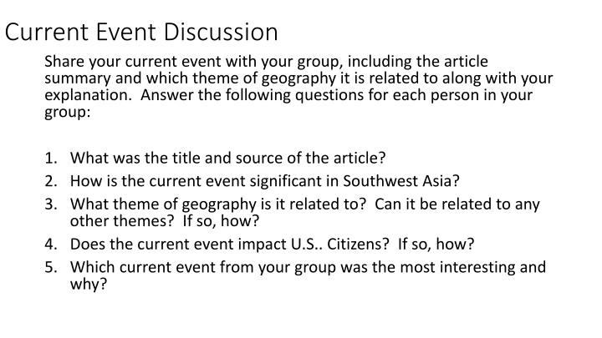602x338 pixels.
Task: Click the list number "3."
Action: click(51, 204)
